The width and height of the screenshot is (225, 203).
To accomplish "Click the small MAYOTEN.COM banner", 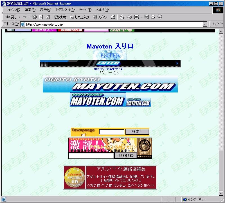I will 138,102.
